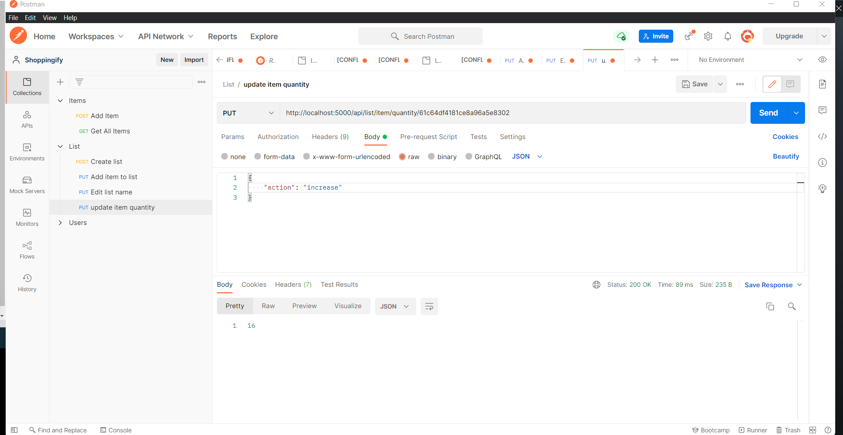Open the Monitors sidebar section
The image size is (843, 435).
(x=27, y=218)
